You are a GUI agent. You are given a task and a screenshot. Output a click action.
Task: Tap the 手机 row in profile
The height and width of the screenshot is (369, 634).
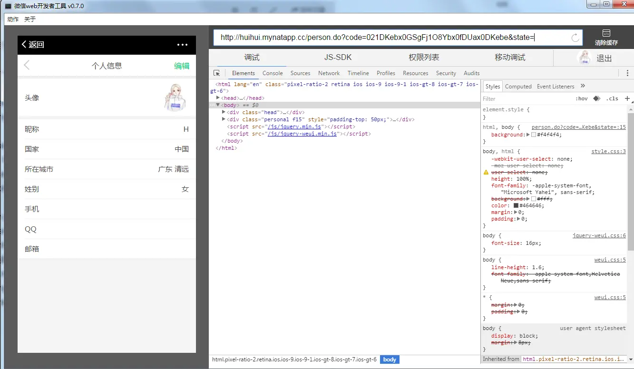tap(107, 209)
